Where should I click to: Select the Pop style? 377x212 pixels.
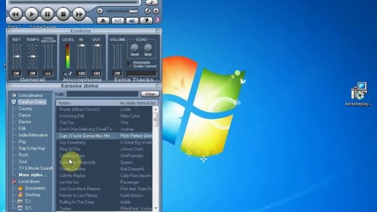pyautogui.click(x=22, y=142)
